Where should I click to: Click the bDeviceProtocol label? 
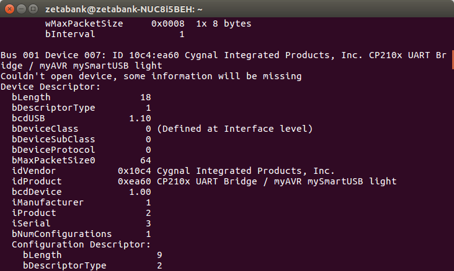pos(53,150)
